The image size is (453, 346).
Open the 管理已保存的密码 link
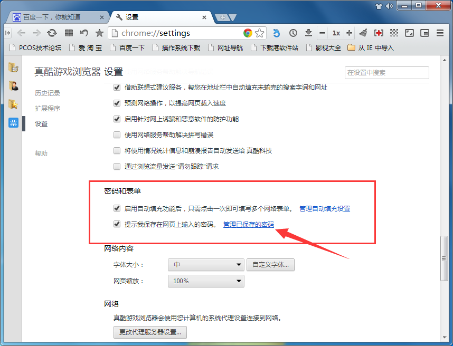(249, 224)
